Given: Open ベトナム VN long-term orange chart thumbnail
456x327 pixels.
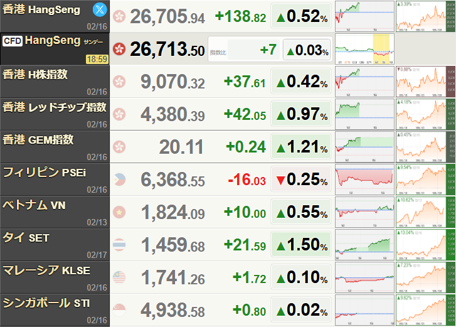Looking at the screenshot, I should [x=425, y=212].
